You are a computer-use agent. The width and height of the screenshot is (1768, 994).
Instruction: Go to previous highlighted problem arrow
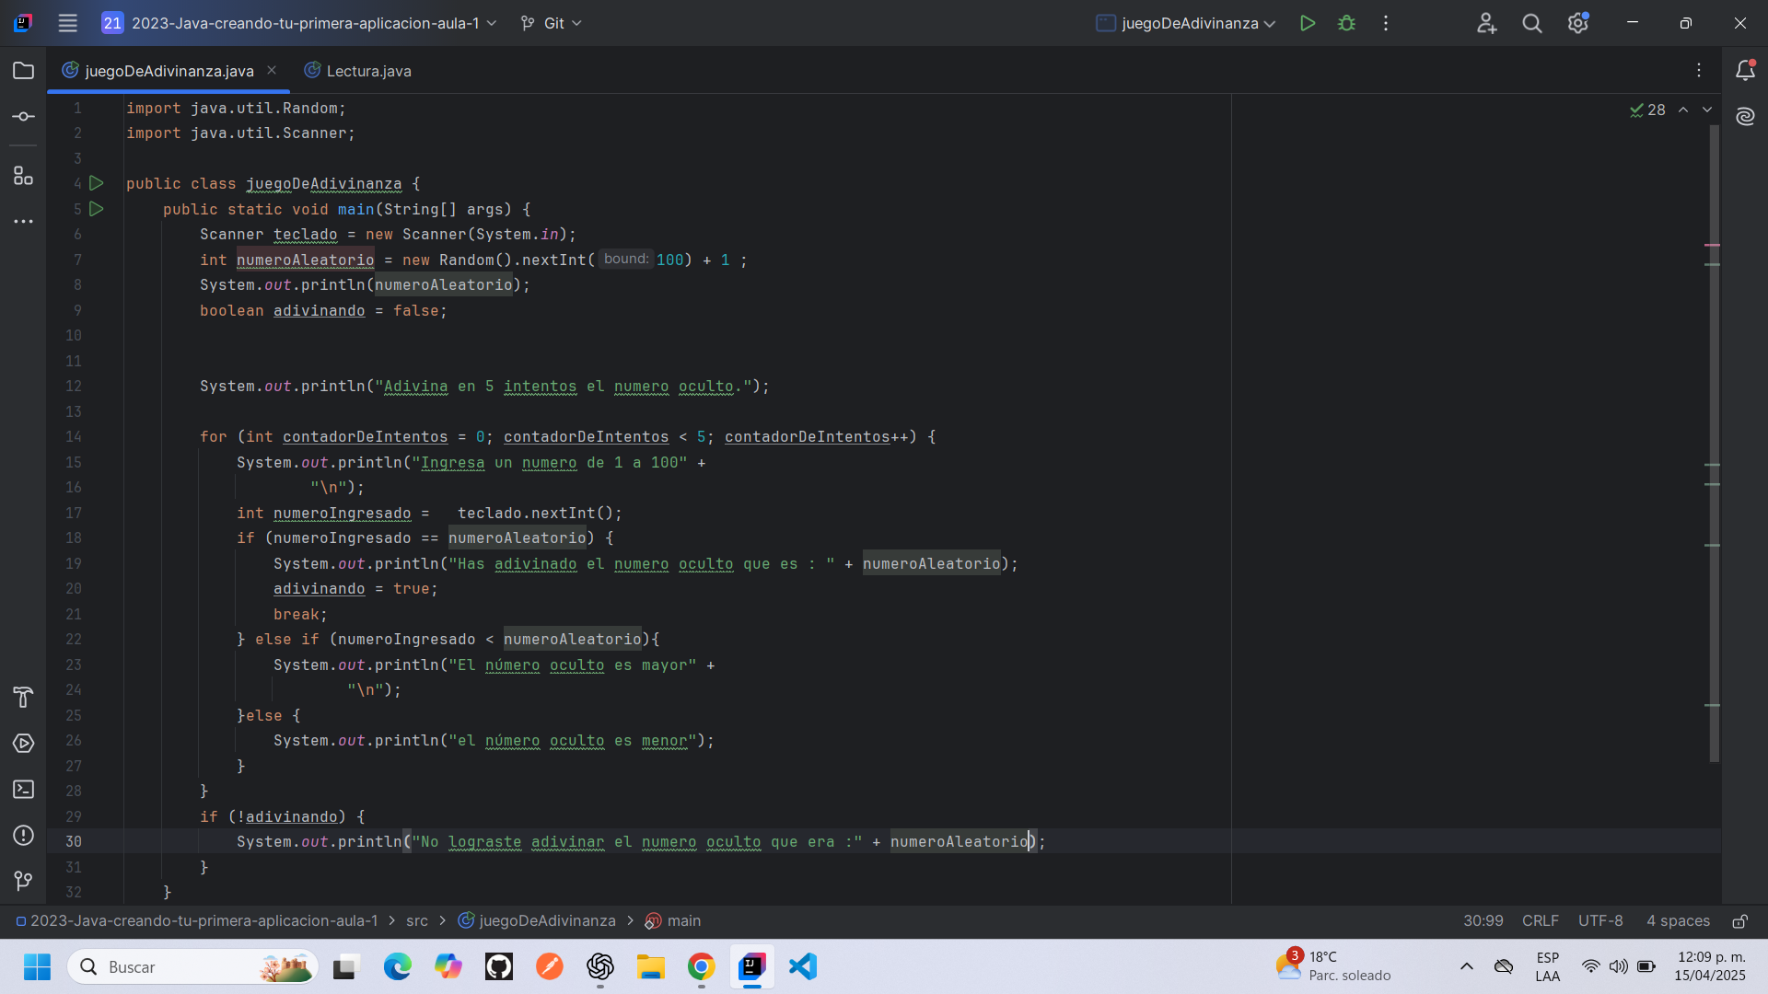[x=1683, y=110]
